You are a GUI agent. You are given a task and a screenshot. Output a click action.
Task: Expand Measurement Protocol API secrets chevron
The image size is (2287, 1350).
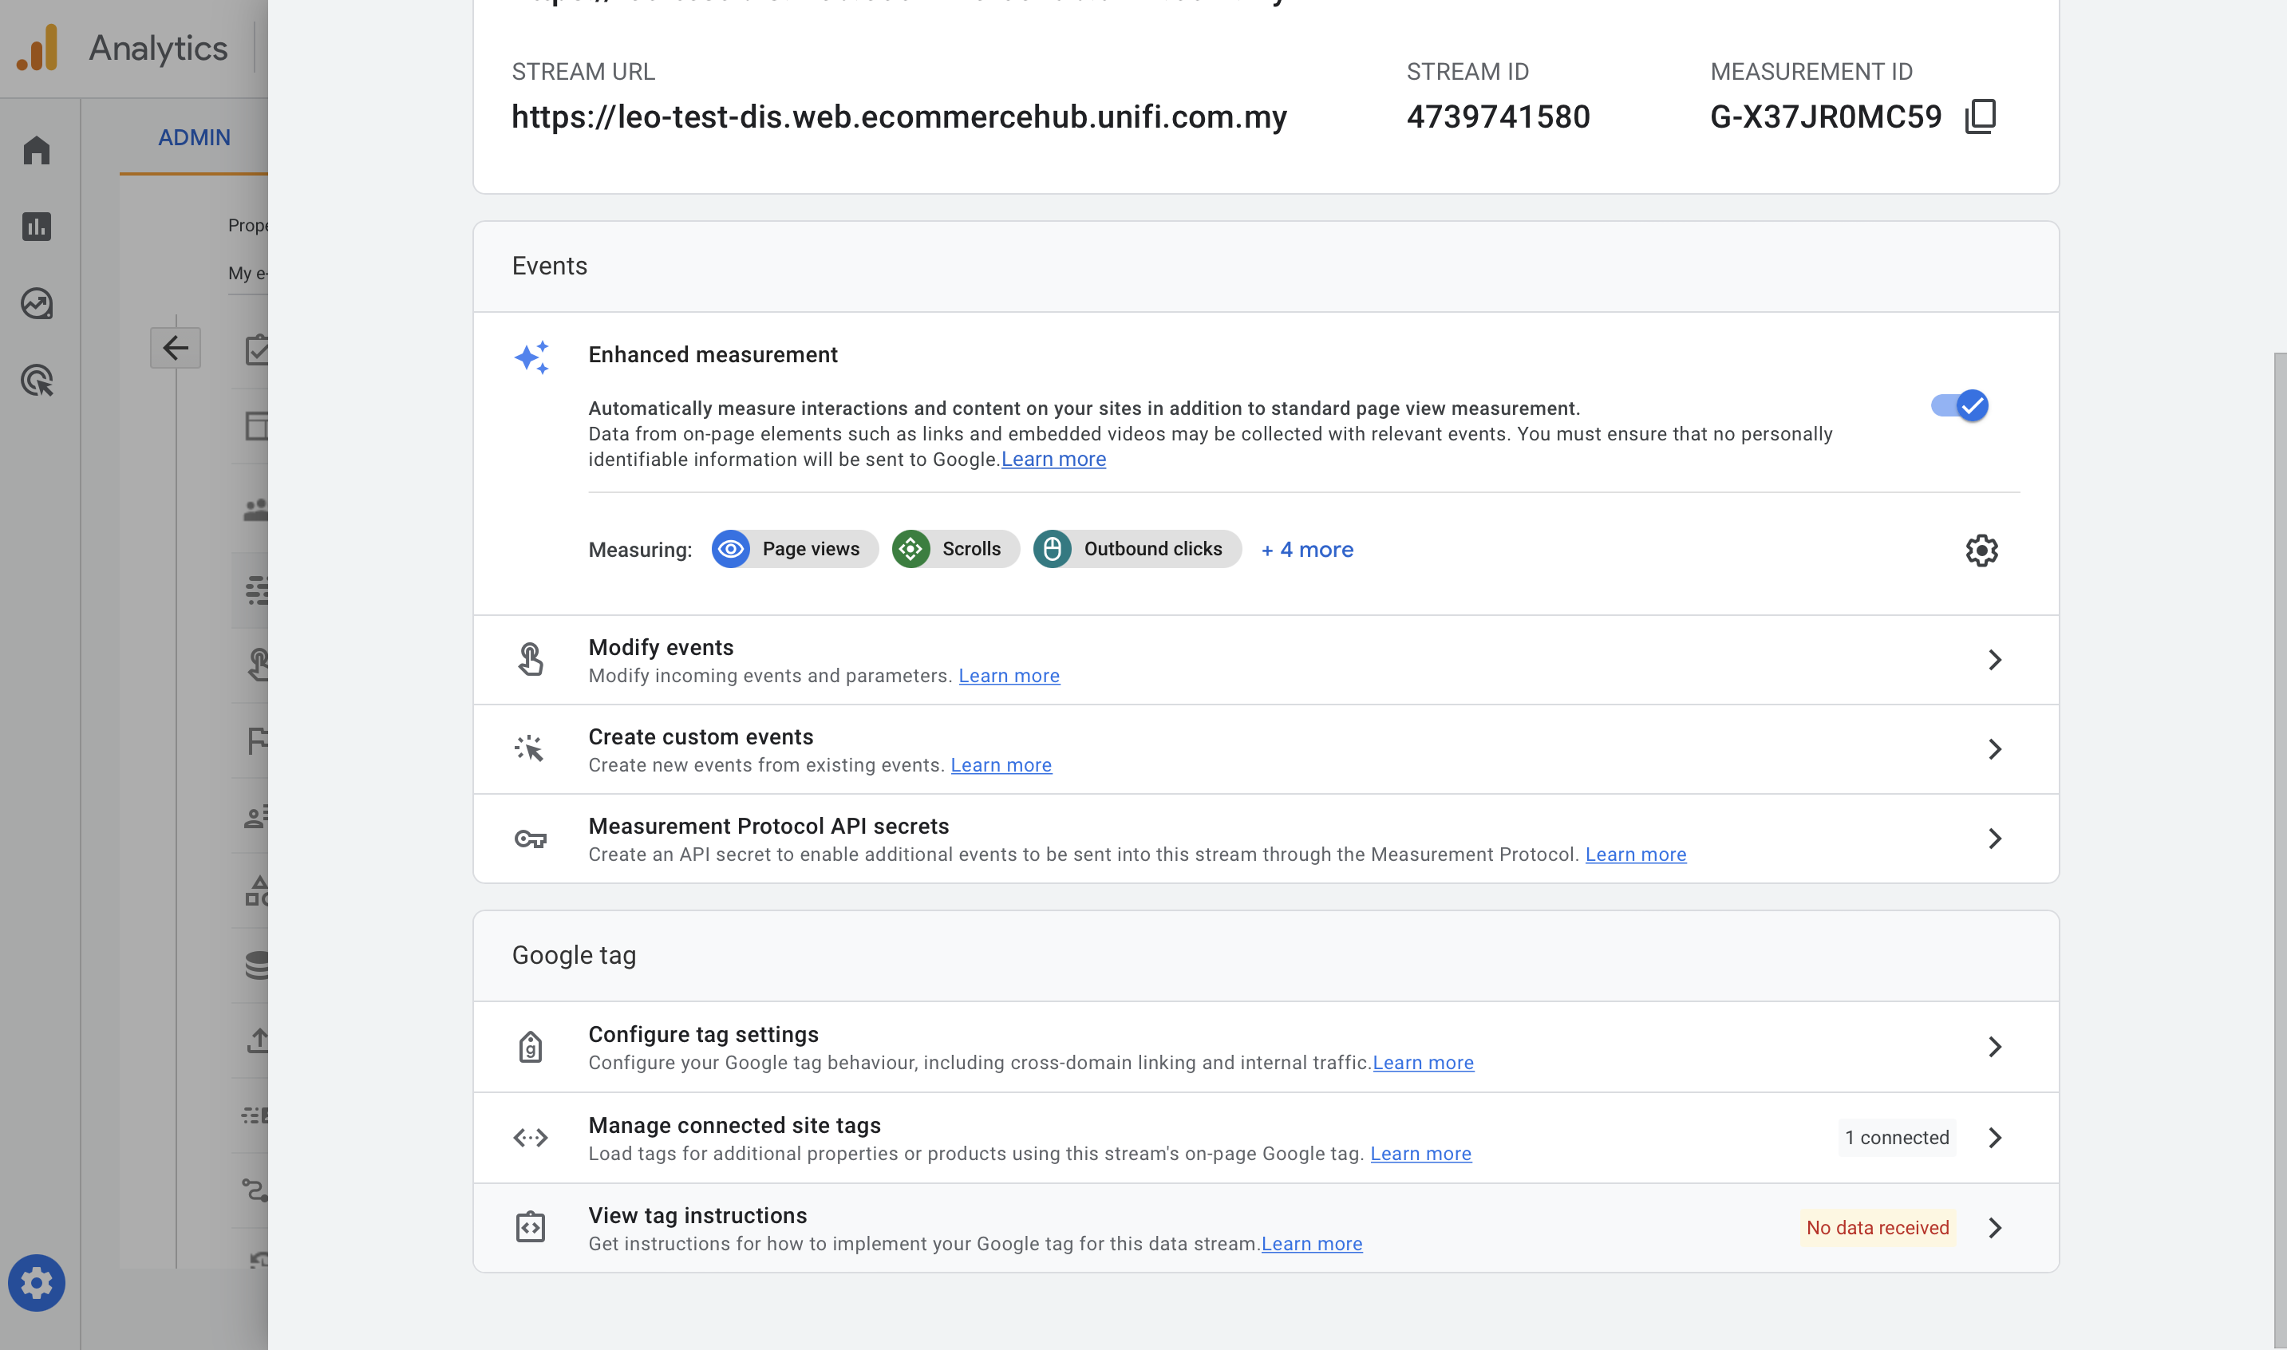[x=1994, y=838]
